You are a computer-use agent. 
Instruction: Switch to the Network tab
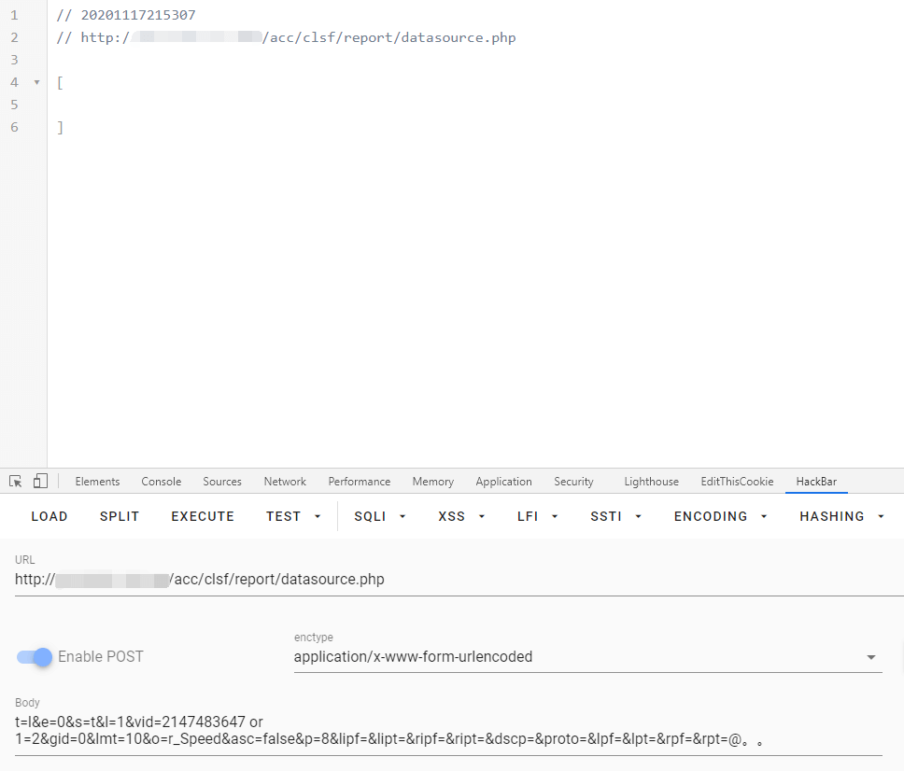click(x=285, y=482)
